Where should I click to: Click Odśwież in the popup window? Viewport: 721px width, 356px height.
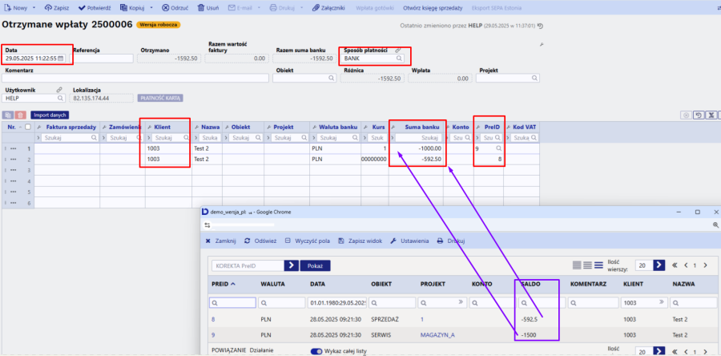260,241
